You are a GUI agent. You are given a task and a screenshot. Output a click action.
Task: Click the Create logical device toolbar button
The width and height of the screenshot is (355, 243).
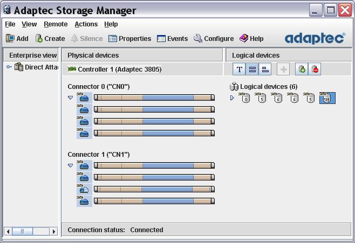(x=50, y=38)
